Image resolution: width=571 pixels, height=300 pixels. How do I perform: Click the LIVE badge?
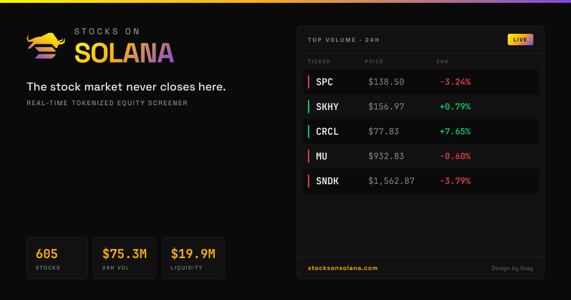tap(520, 40)
